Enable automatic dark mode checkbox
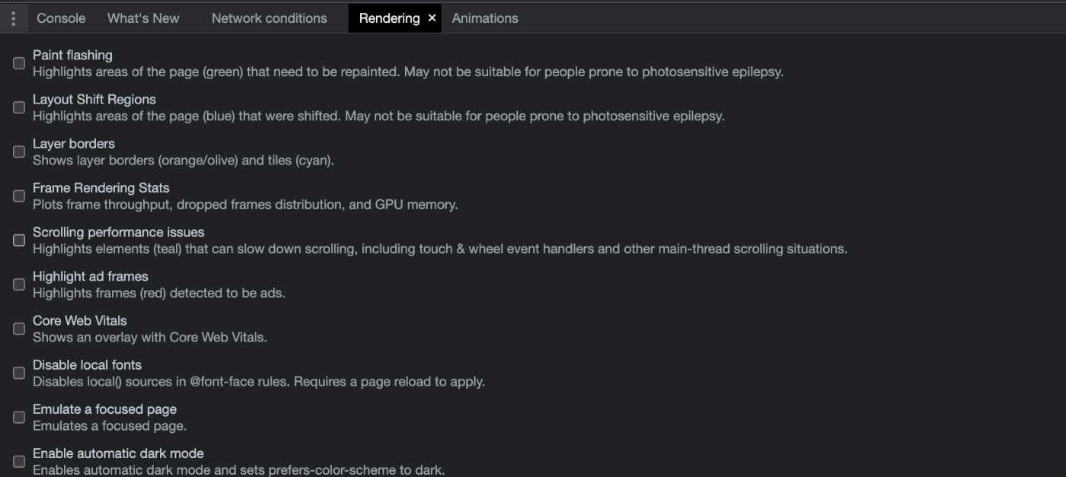The height and width of the screenshot is (477, 1066). [x=19, y=461]
